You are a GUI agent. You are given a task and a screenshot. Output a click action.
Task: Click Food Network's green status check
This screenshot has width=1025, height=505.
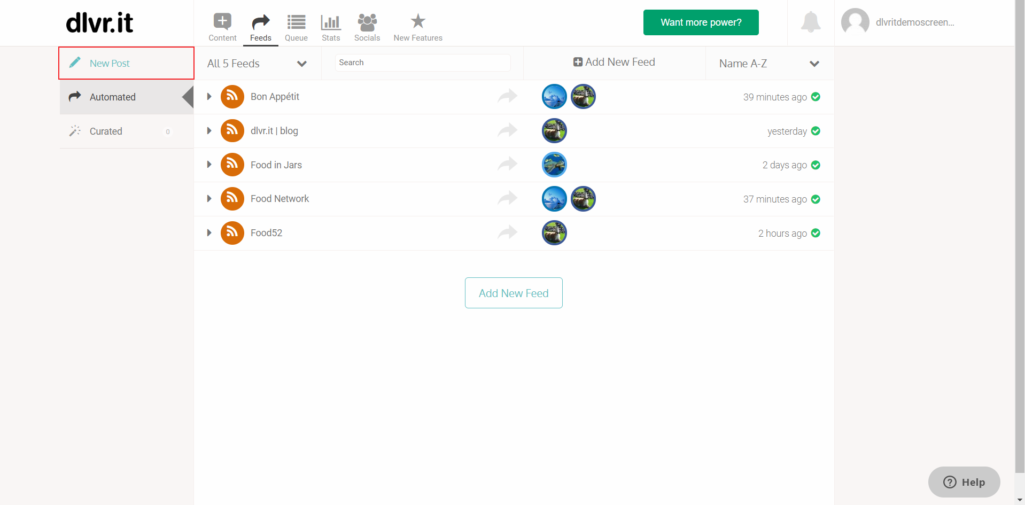(816, 199)
